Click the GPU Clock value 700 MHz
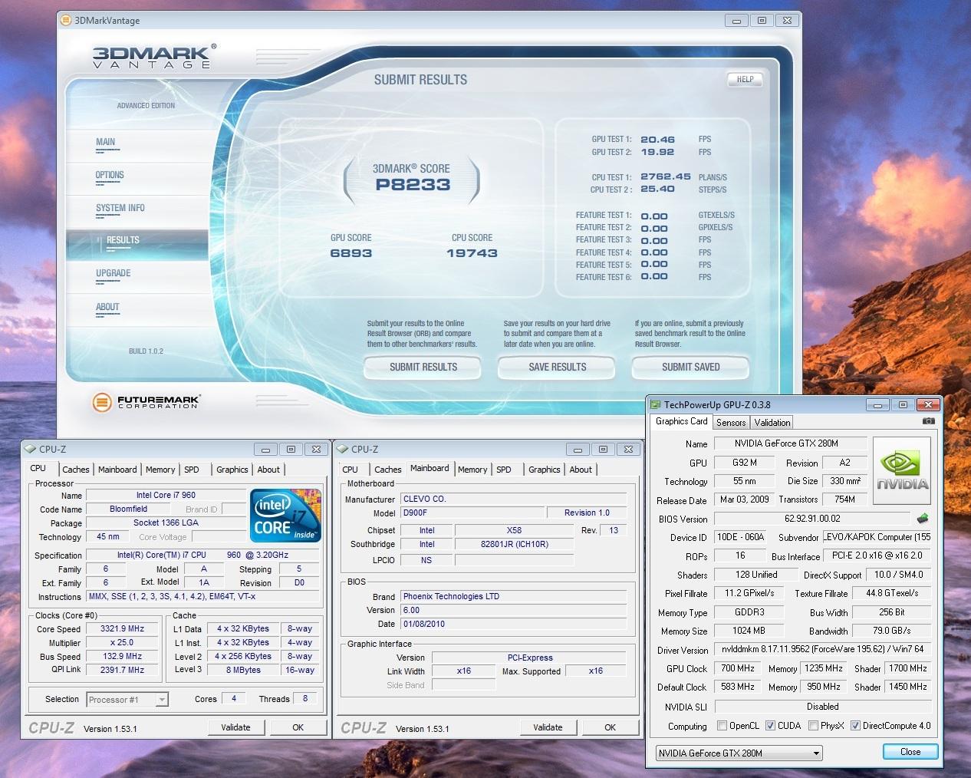The height and width of the screenshot is (778, 971). point(737,668)
